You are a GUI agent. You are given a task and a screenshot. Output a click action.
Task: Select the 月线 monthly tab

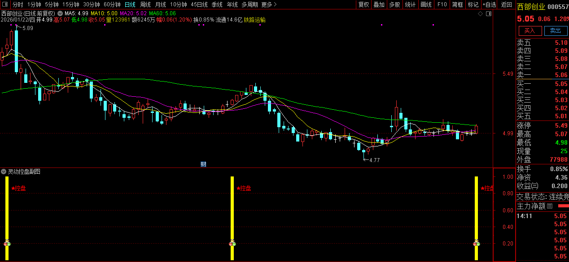pos(161,4)
